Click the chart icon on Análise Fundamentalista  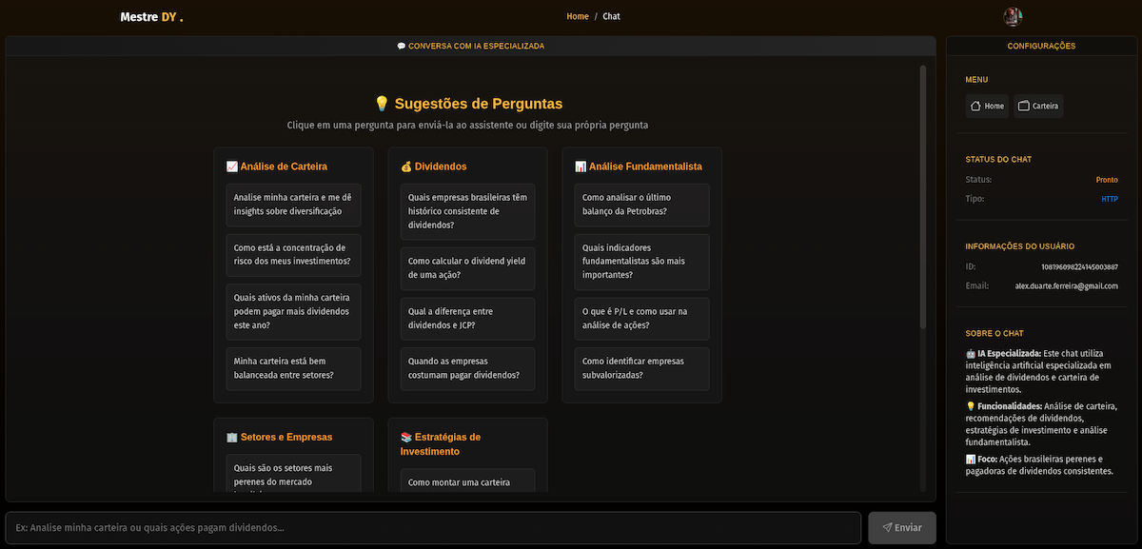(x=580, y=166)
